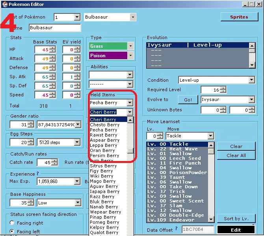Choose Iapapa Berry in the list
This screenshot has width=264, height=236.
pos(108,192)
